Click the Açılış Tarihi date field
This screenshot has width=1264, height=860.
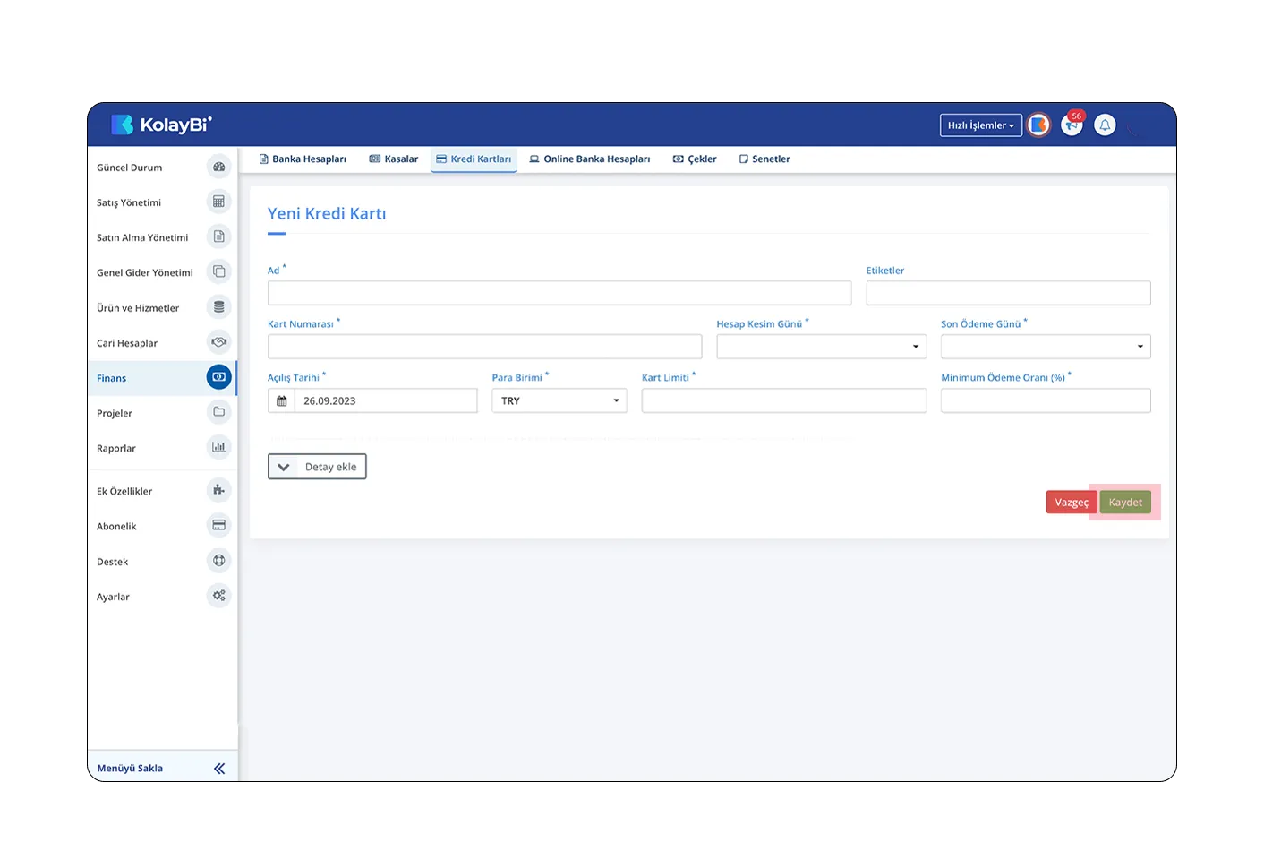(386, 400)
